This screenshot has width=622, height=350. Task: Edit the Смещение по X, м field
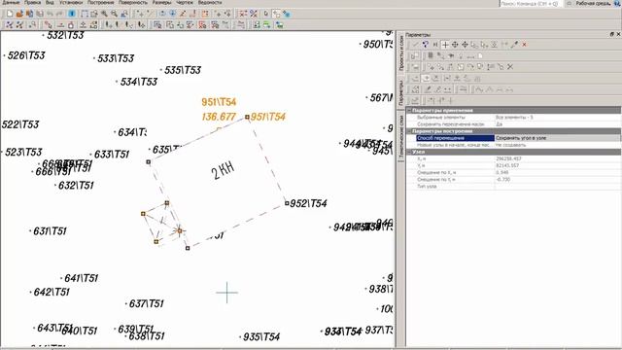tap(557, 173)
